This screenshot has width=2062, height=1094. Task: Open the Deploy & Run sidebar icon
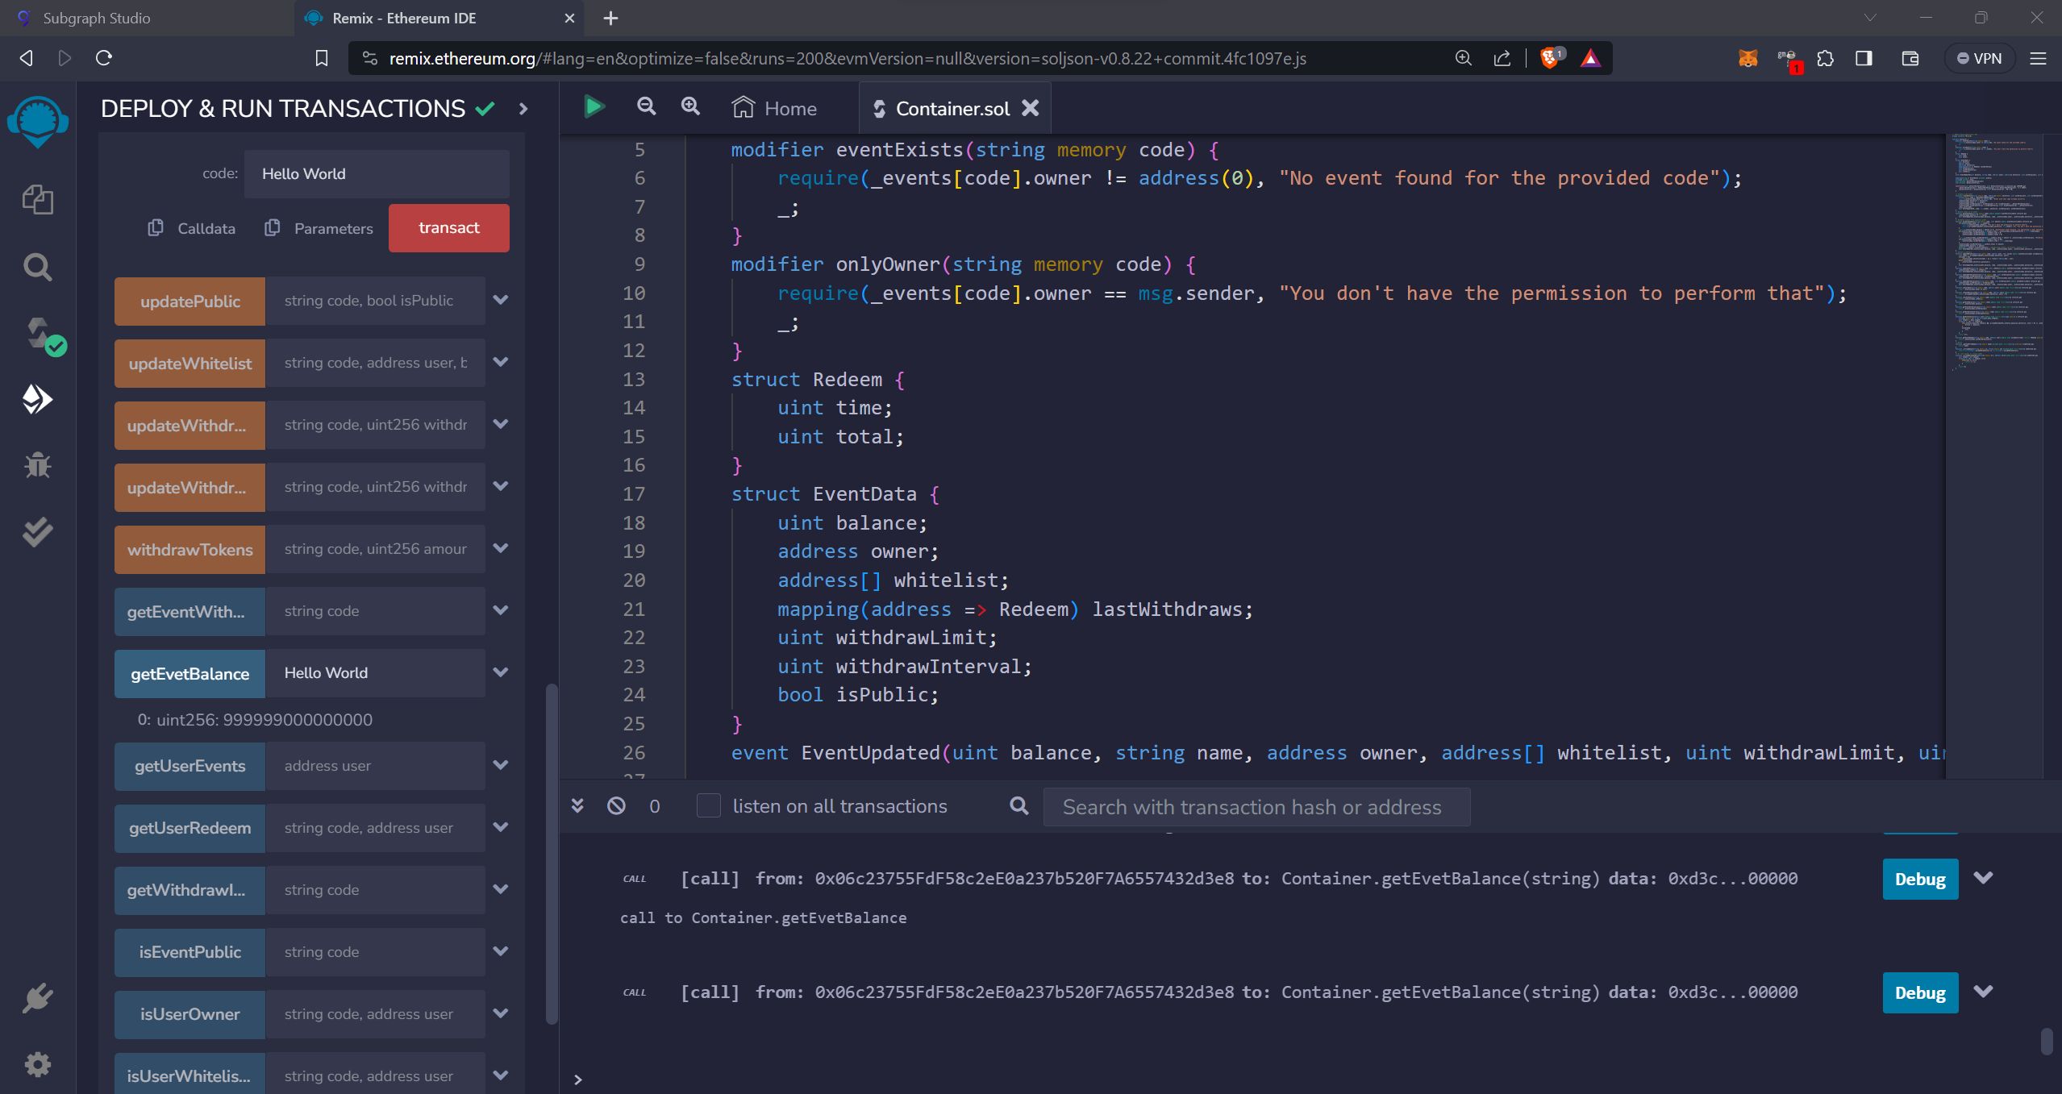[x=37, y=399]
